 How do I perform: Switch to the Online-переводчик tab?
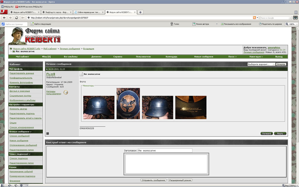[x=89, y=12]
